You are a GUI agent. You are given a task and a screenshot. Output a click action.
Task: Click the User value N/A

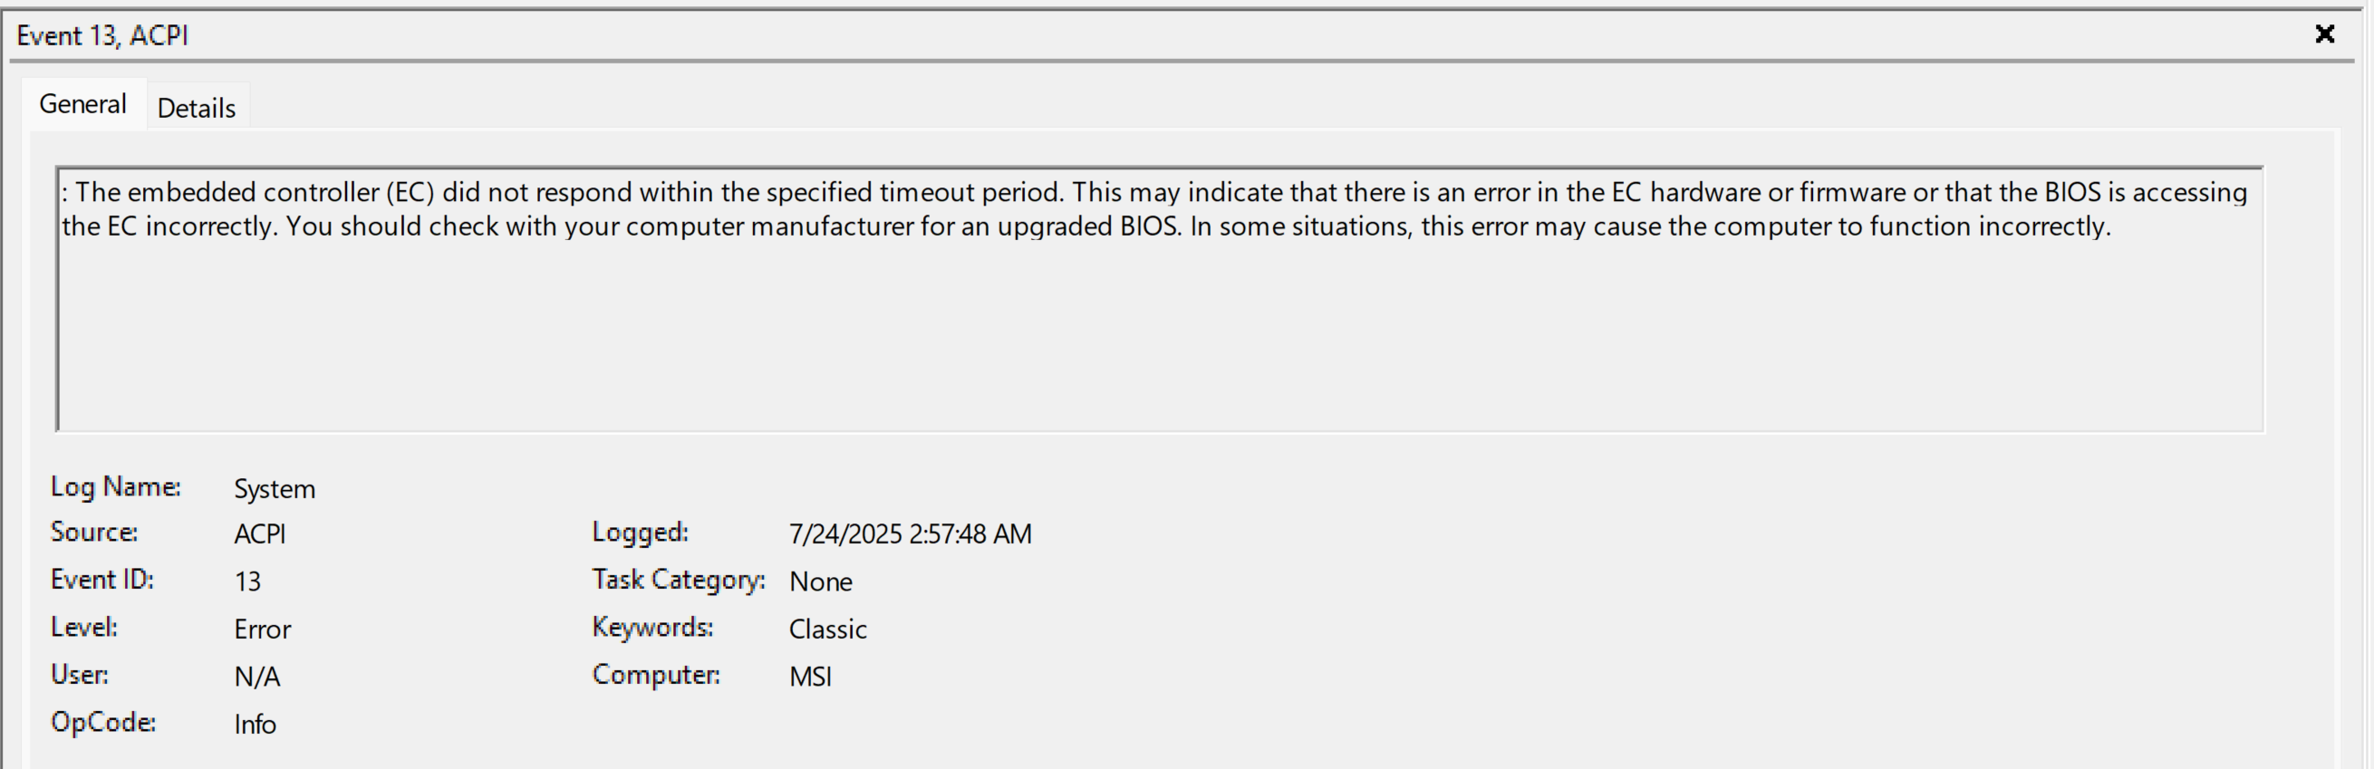(257, 677)
